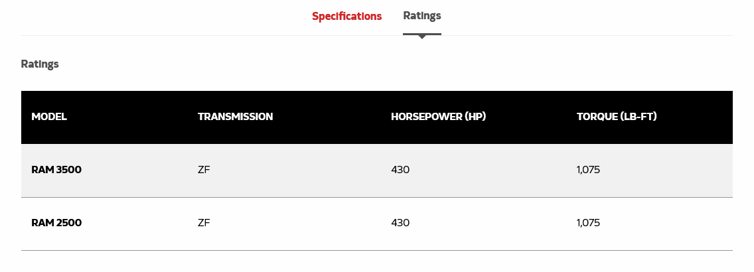Screen dimensions: 754x272
Task: Click the divider line beneath the tabs
Action: tap(377, 35)
